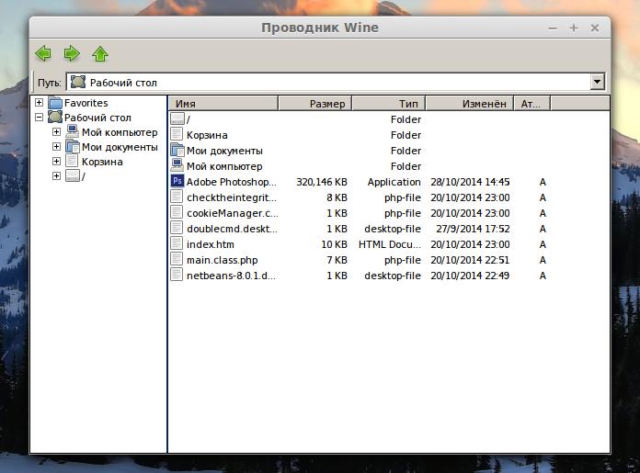Select main.class.php in the file list
The height and width of the screenshot is (473, 640).
coord(222,260)
